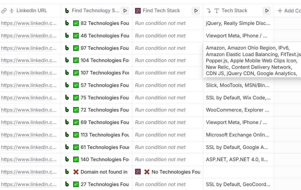This screenshot has height=190, width=301.
Task: Open the Tech Stack column header
Action: [x=238, y=10]
